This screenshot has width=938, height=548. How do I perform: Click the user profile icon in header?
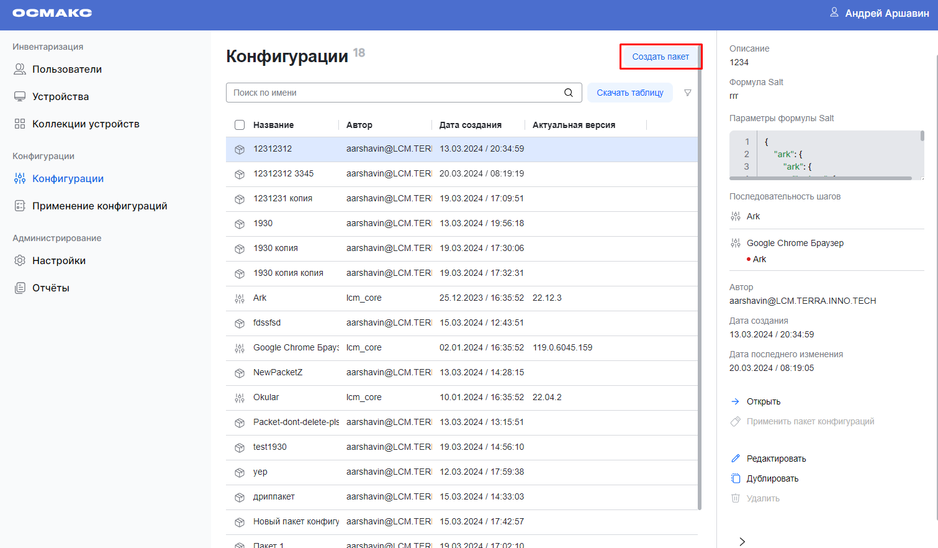pos(834,12)
